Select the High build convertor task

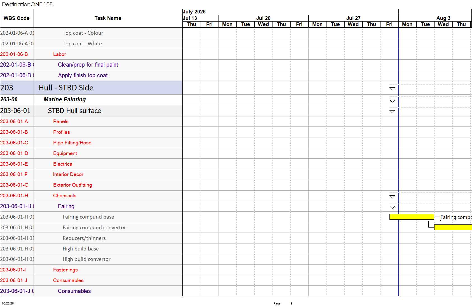(86, 259)
